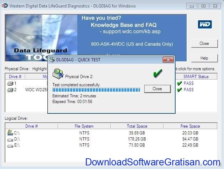Select the C:\ Windows drive icon

pyautogui.click(x=10, y=133)
